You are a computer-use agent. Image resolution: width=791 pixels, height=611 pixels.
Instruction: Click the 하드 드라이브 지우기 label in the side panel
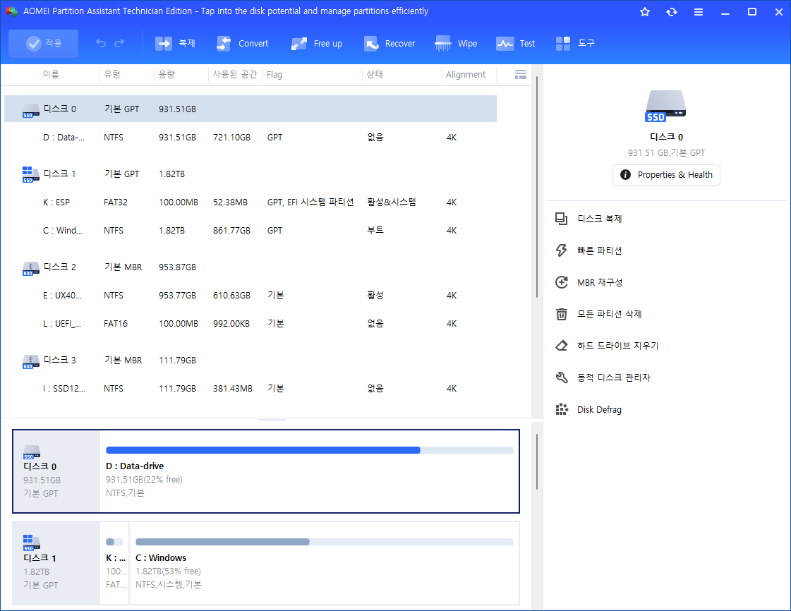point(618,346)
